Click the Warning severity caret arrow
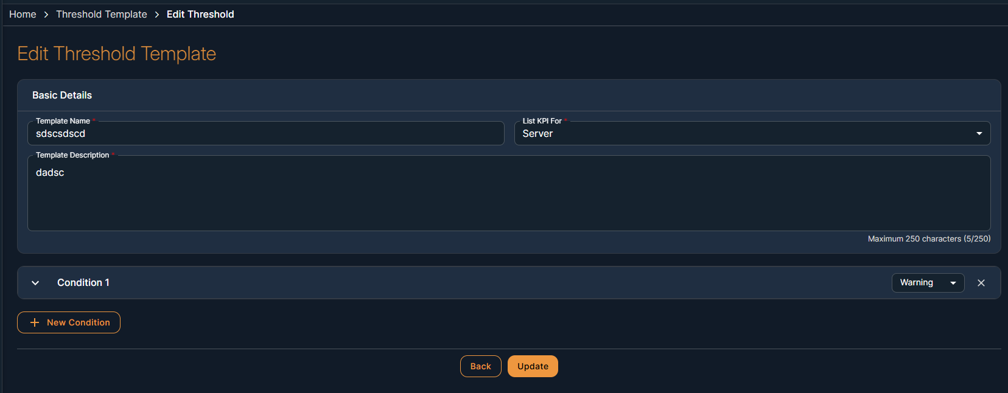 point(953,283)
